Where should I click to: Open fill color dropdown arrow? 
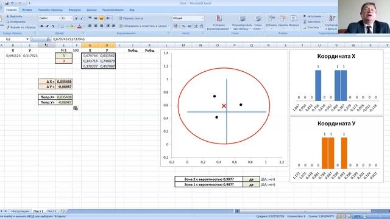[x=75, y=26]
